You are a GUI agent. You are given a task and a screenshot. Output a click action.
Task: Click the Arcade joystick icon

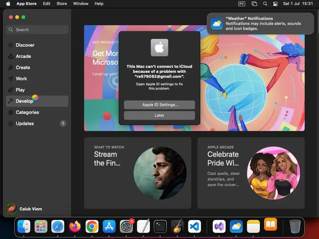click(11, 56)
